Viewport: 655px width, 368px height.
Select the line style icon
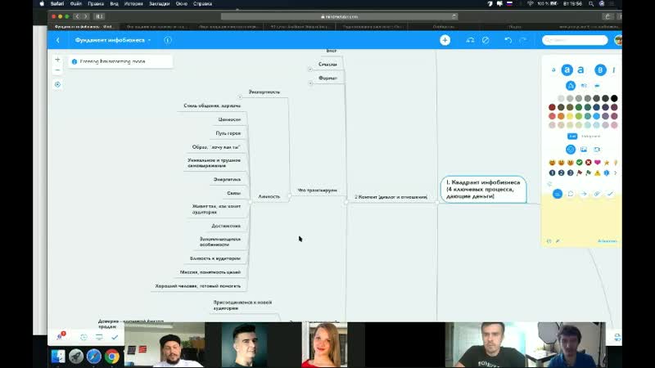(x=597, y=86)
